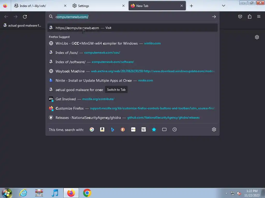Search open tabs using the tab icon

[x=164, y=129]
